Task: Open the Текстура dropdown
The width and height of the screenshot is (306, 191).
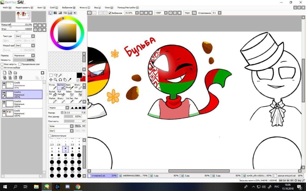Action: [x=33, y=36]
